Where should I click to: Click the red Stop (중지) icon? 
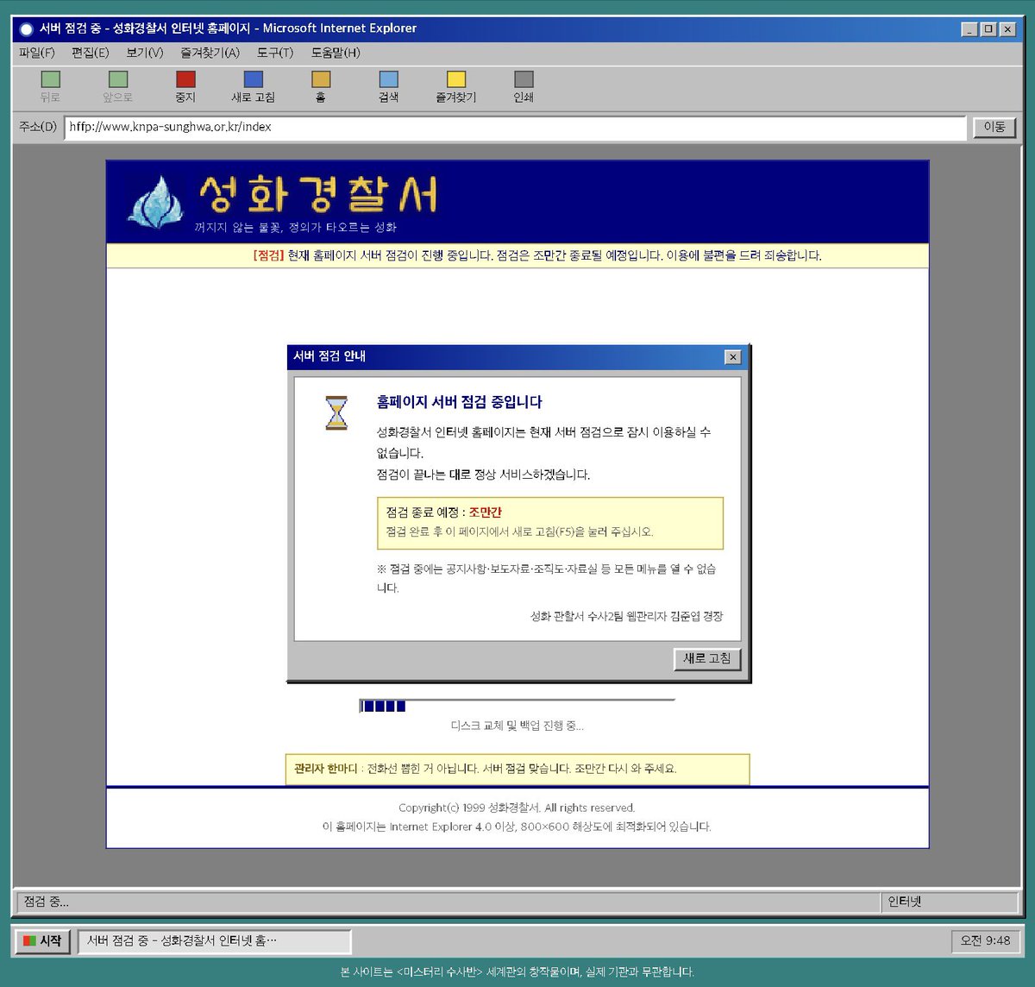(185, 79)
